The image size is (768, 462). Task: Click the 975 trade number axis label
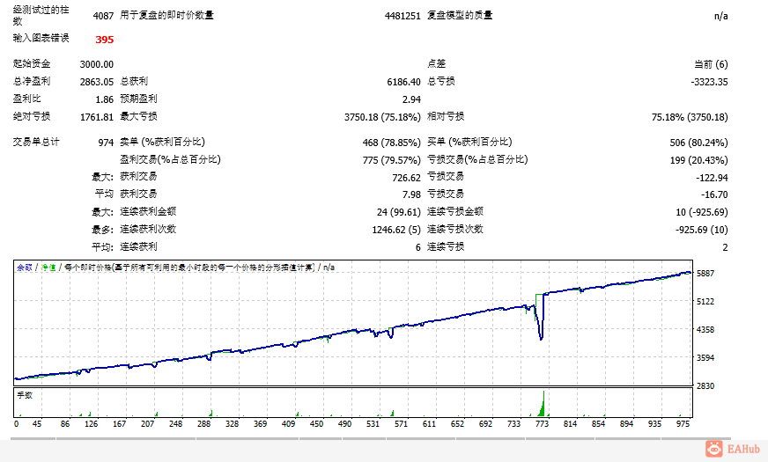(683, 424)
